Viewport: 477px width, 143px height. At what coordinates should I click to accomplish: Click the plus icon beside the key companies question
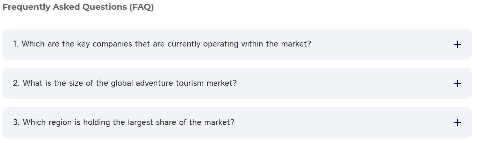point(457,44)
